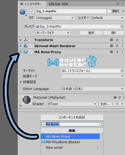Click the 選択 button
Image resolution: width=125 pixels, height=155 pixels.
91,33
